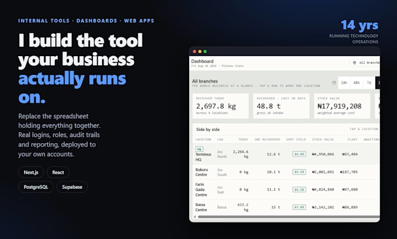Click the Location column header
Screen dimensions: 397x239
203,140
